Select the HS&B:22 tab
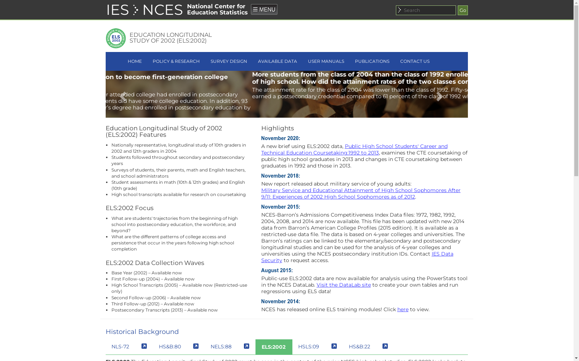 (x=359, y=347)
